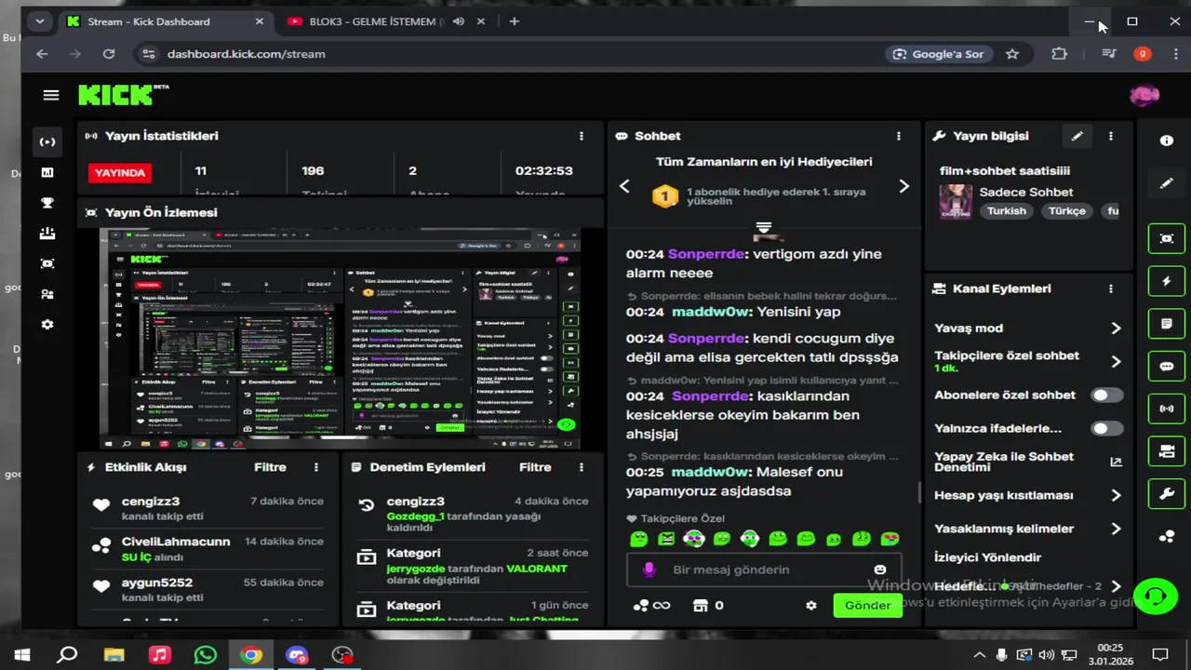Click the pencil edit-layout icon in right sidebar
This screenshot has height=670, width=1191.
tap(1166, 183)
